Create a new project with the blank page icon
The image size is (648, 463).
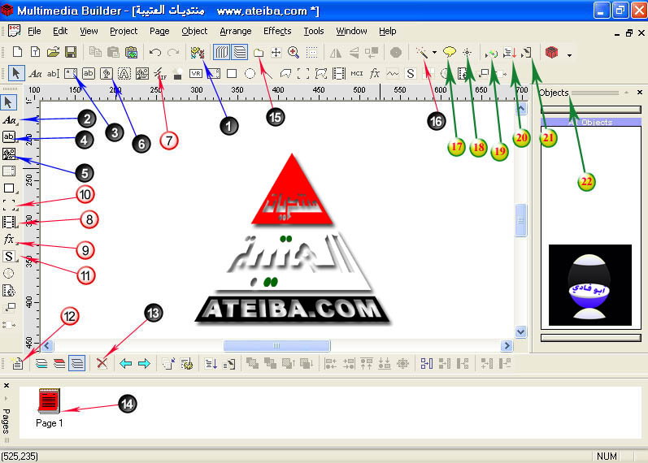point(17,52)
